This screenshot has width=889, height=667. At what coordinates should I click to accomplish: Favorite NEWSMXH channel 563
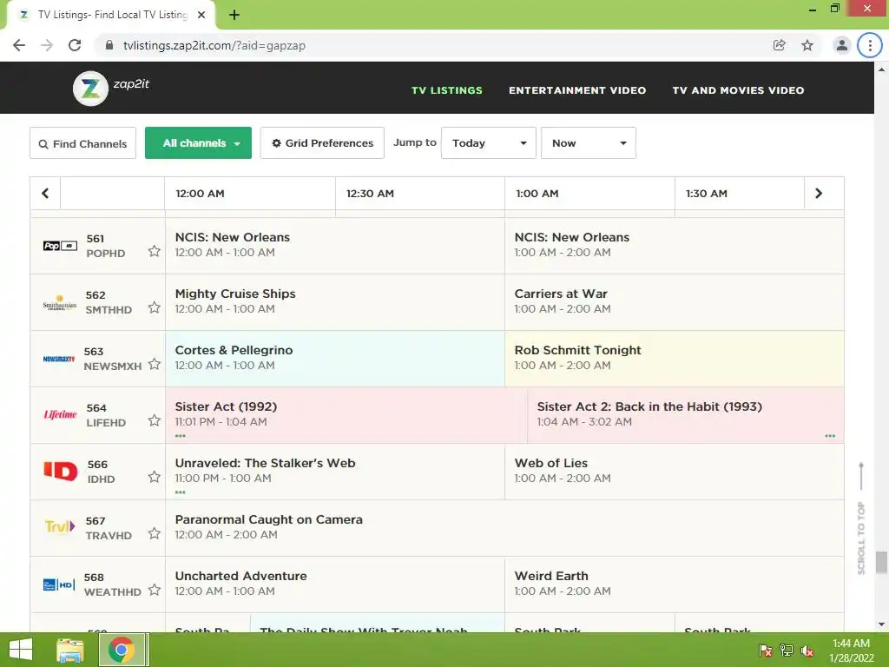pos(155,364)
